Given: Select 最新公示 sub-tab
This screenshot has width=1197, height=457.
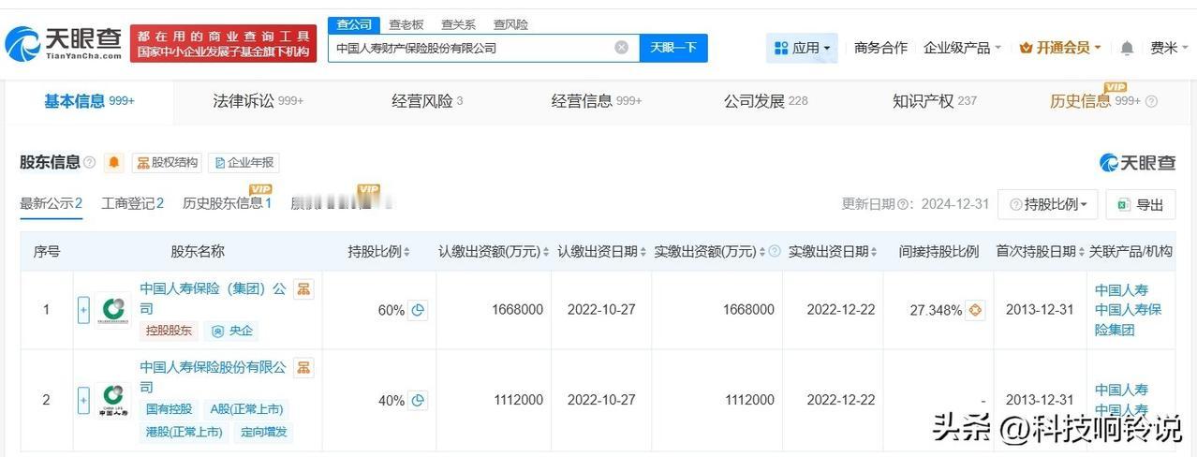Looking at the screenshot, I should tap(52, 203).
